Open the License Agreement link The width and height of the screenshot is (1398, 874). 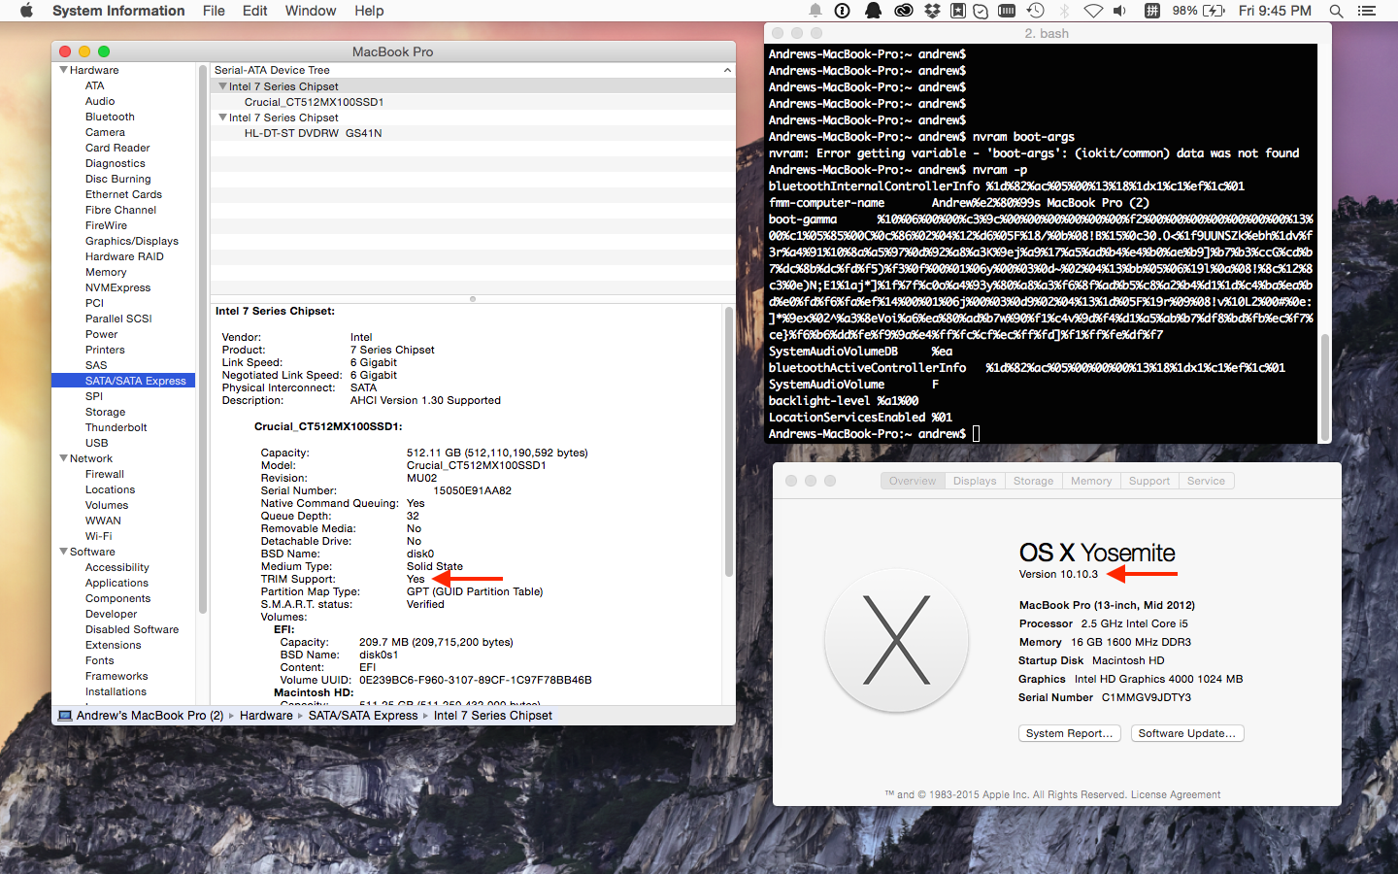[1176, 794]
